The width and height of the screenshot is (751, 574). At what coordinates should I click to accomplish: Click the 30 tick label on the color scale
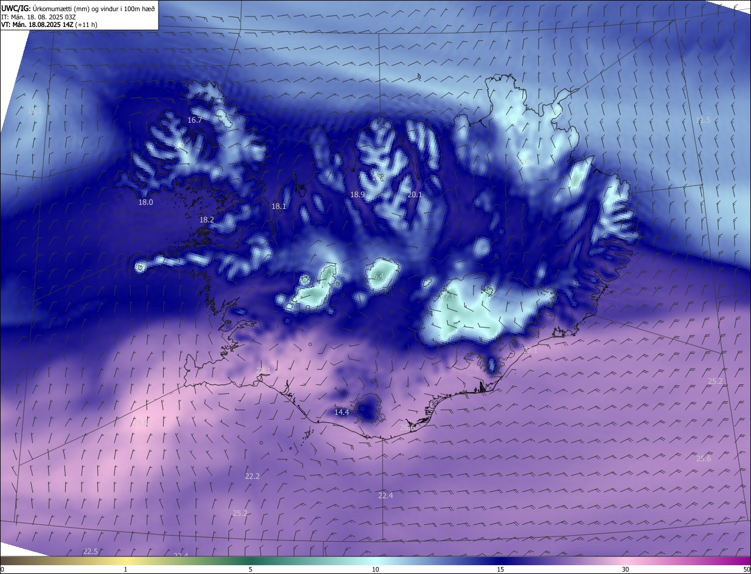click(625, 570)
